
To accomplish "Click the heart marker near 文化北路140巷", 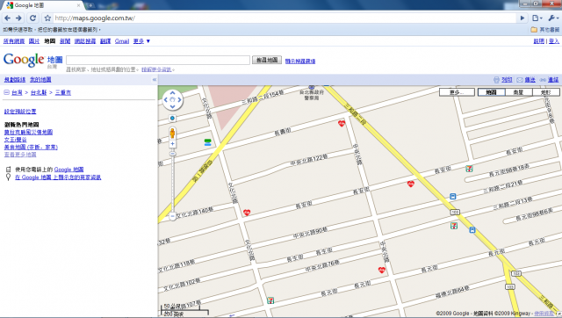I will tap(247, 213).
